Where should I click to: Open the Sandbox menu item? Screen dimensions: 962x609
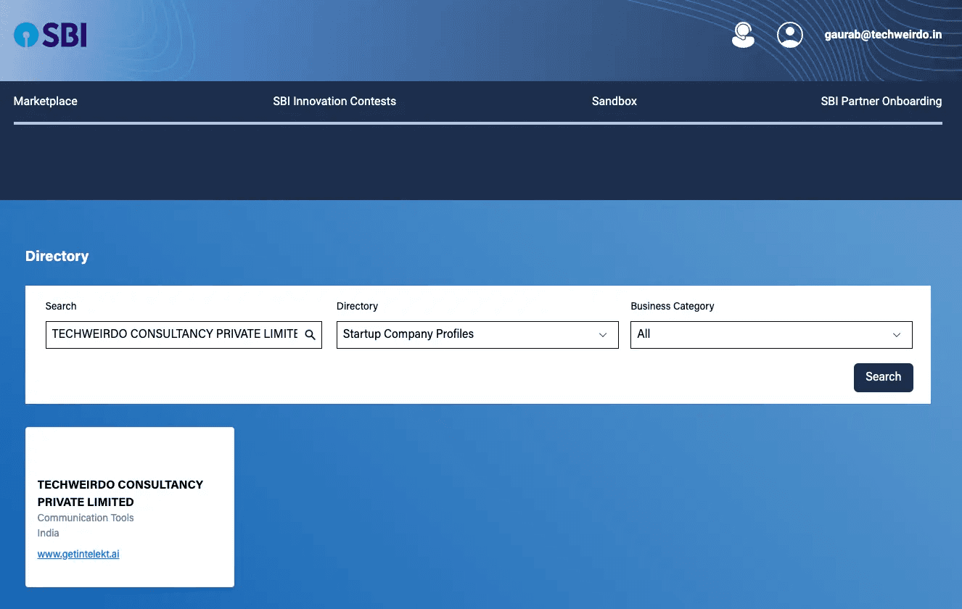(x=614, y=101)
